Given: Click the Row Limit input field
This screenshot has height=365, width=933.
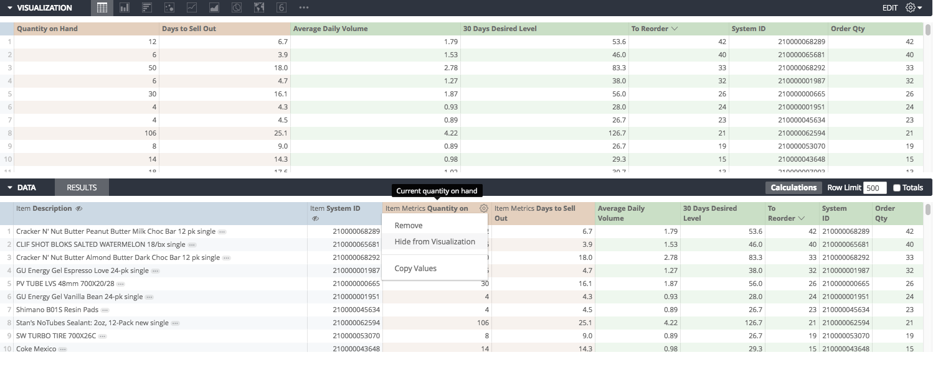Looking at the screenshot, I should [x=875, y=188].
